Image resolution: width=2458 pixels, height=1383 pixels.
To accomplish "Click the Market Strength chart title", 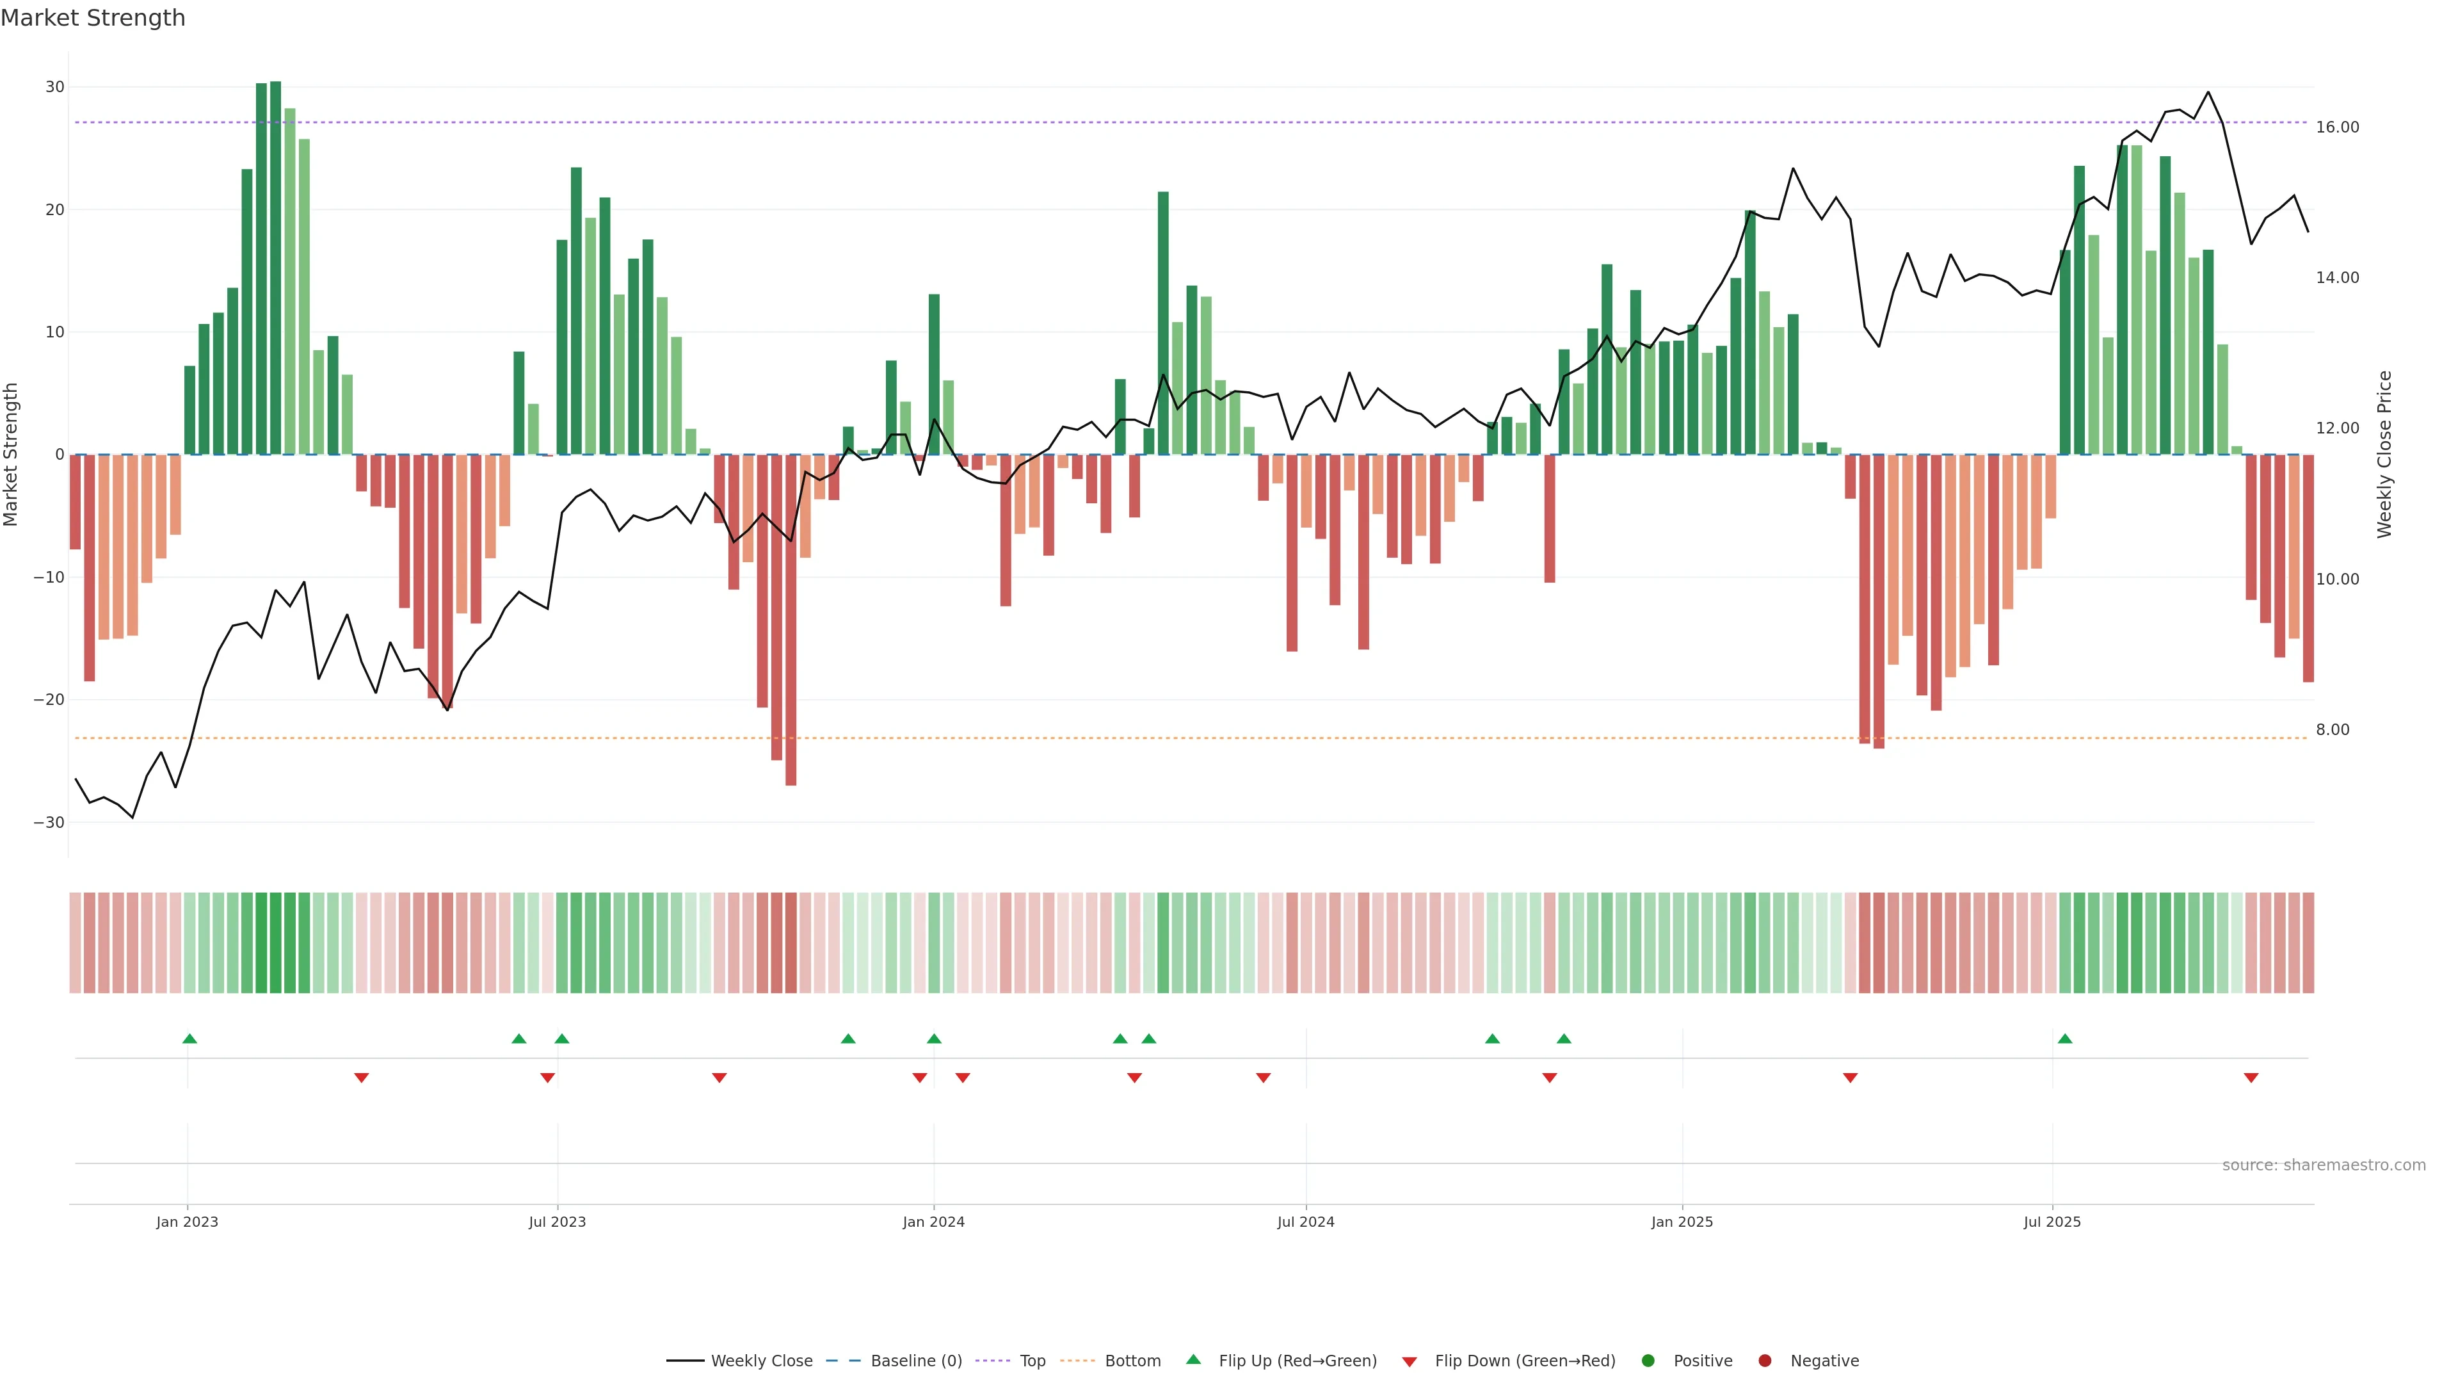I will coord(93,18).
